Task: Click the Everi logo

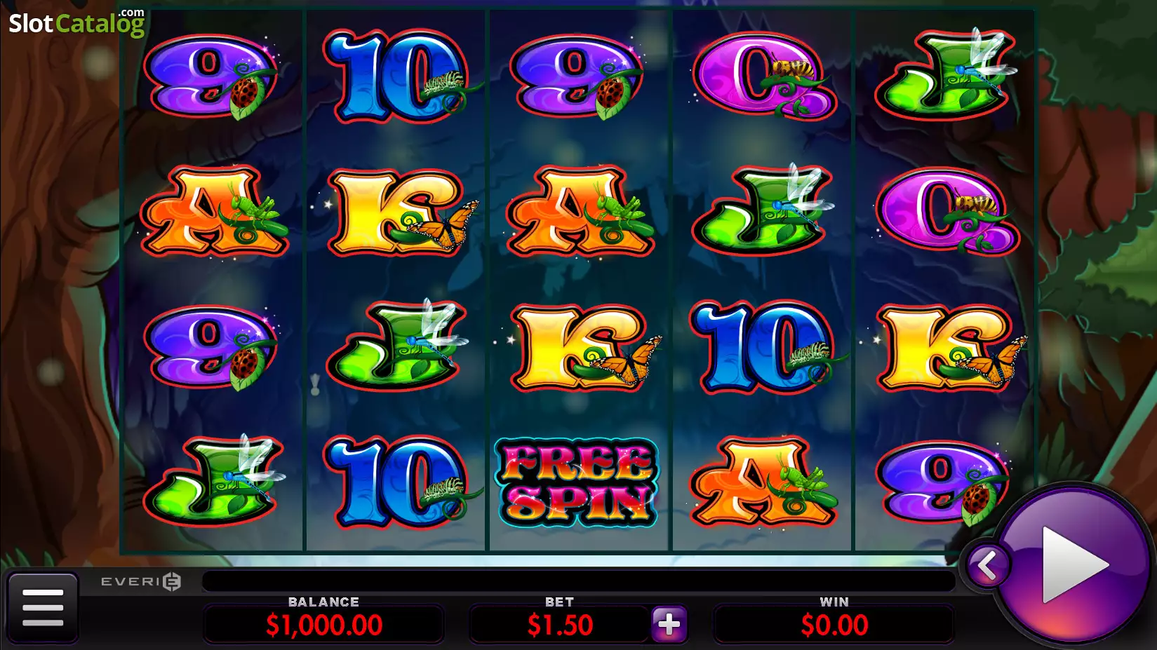Action: click(141, 581)
